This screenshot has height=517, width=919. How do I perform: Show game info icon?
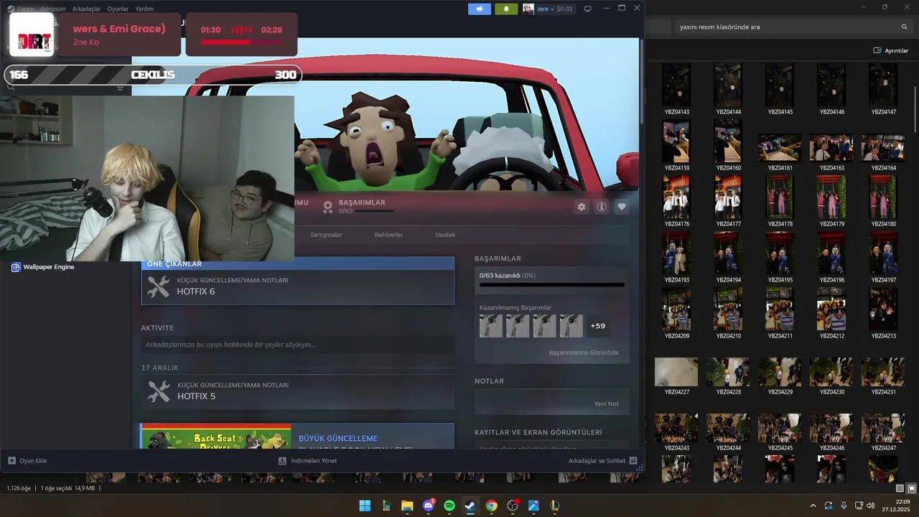click(602, 207)
